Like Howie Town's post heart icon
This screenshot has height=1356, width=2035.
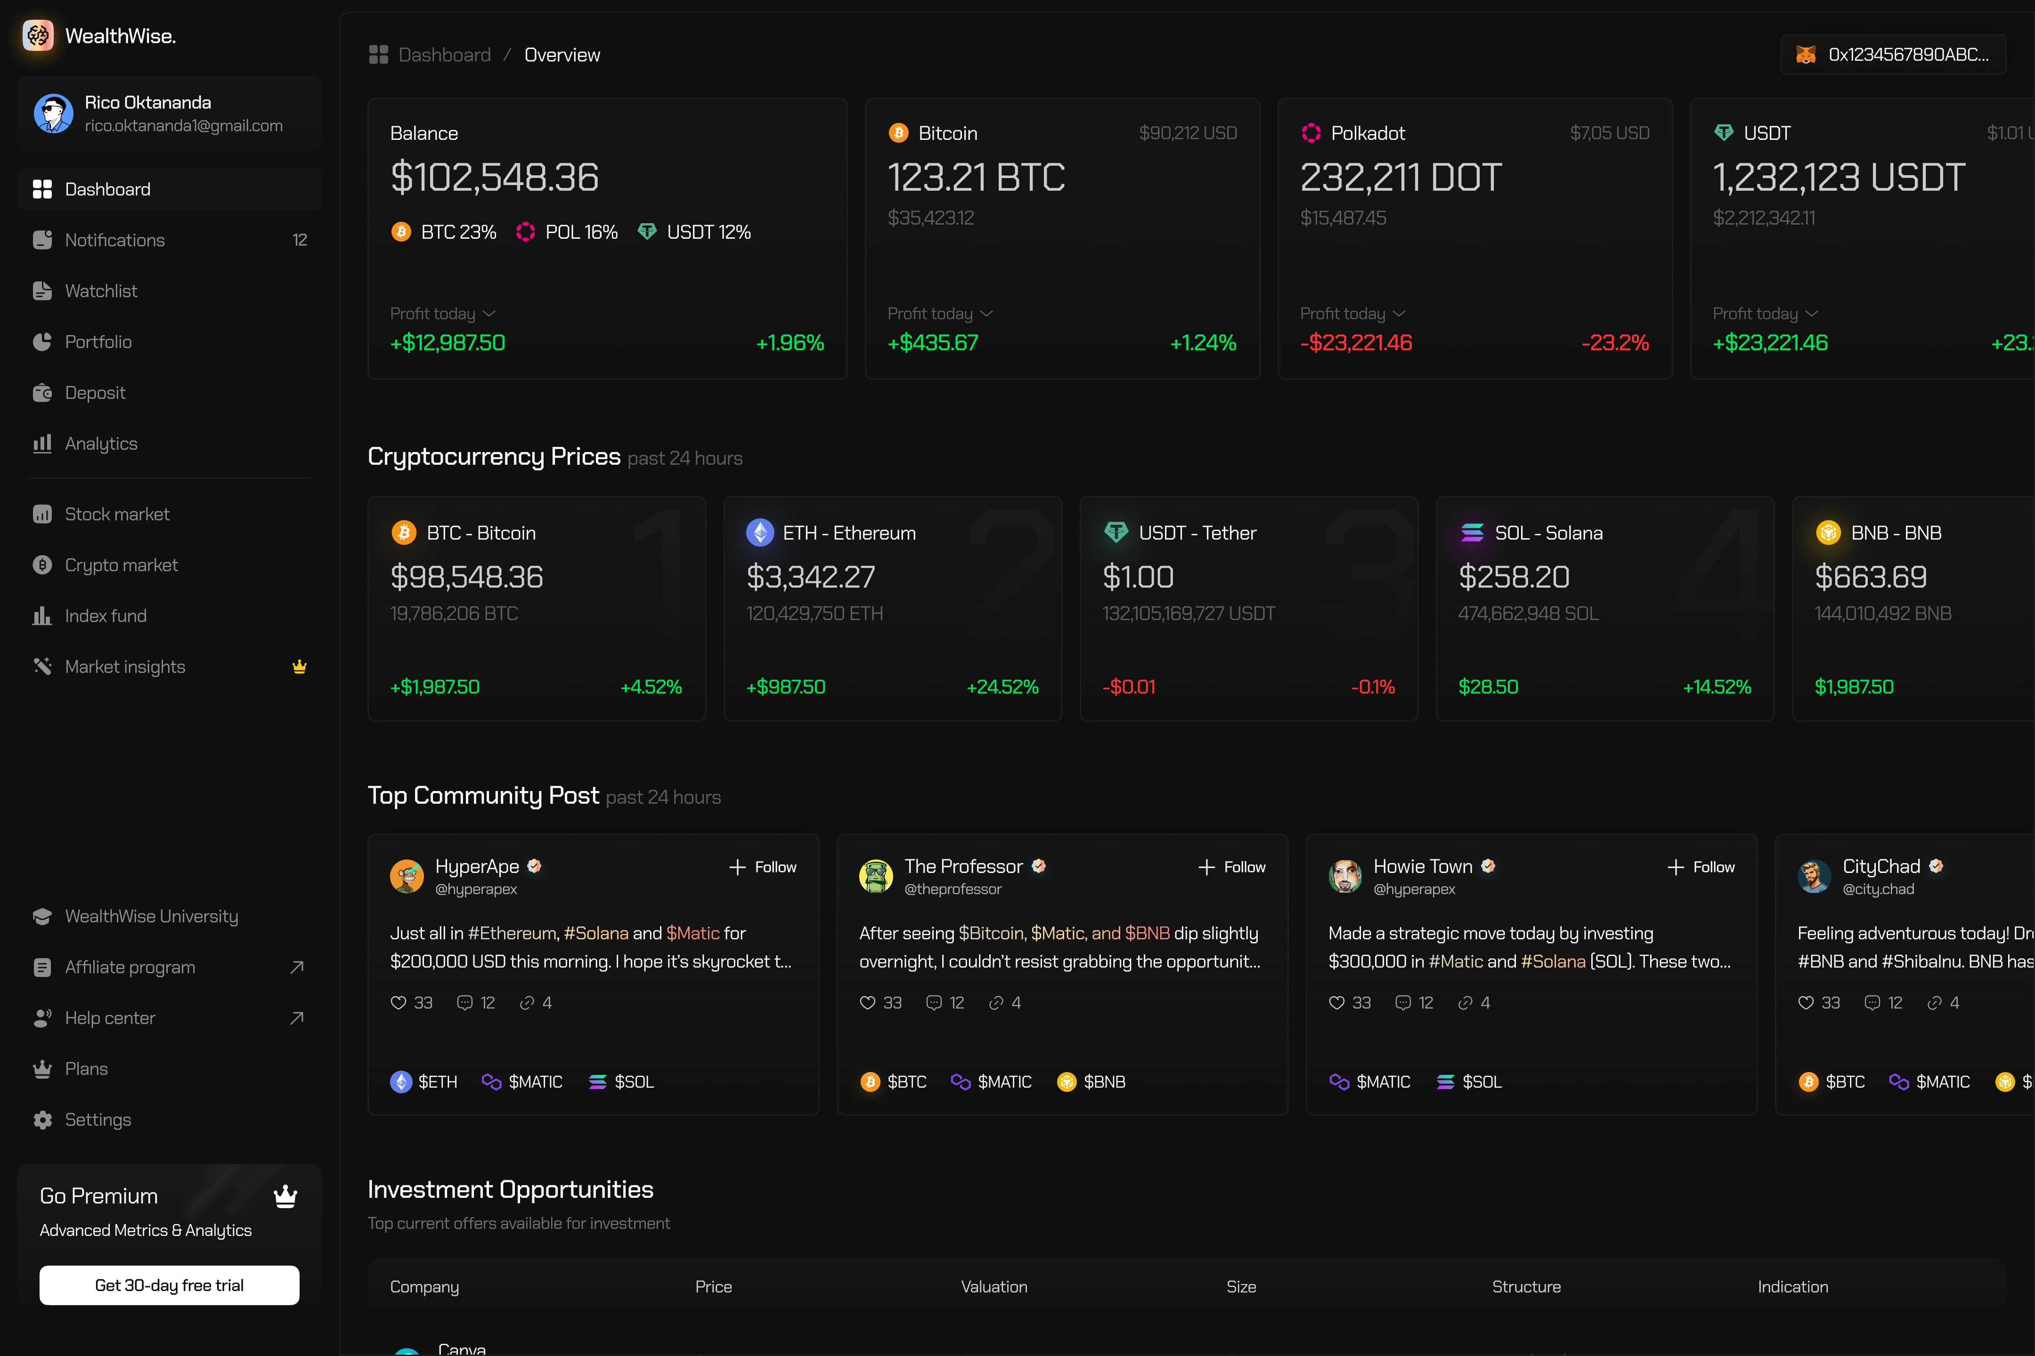1337,1002
